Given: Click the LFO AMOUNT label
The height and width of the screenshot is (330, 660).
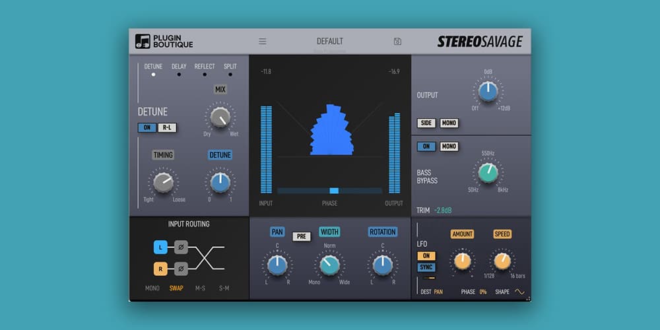Looking at the screenshot, I should tap(462, 234).
